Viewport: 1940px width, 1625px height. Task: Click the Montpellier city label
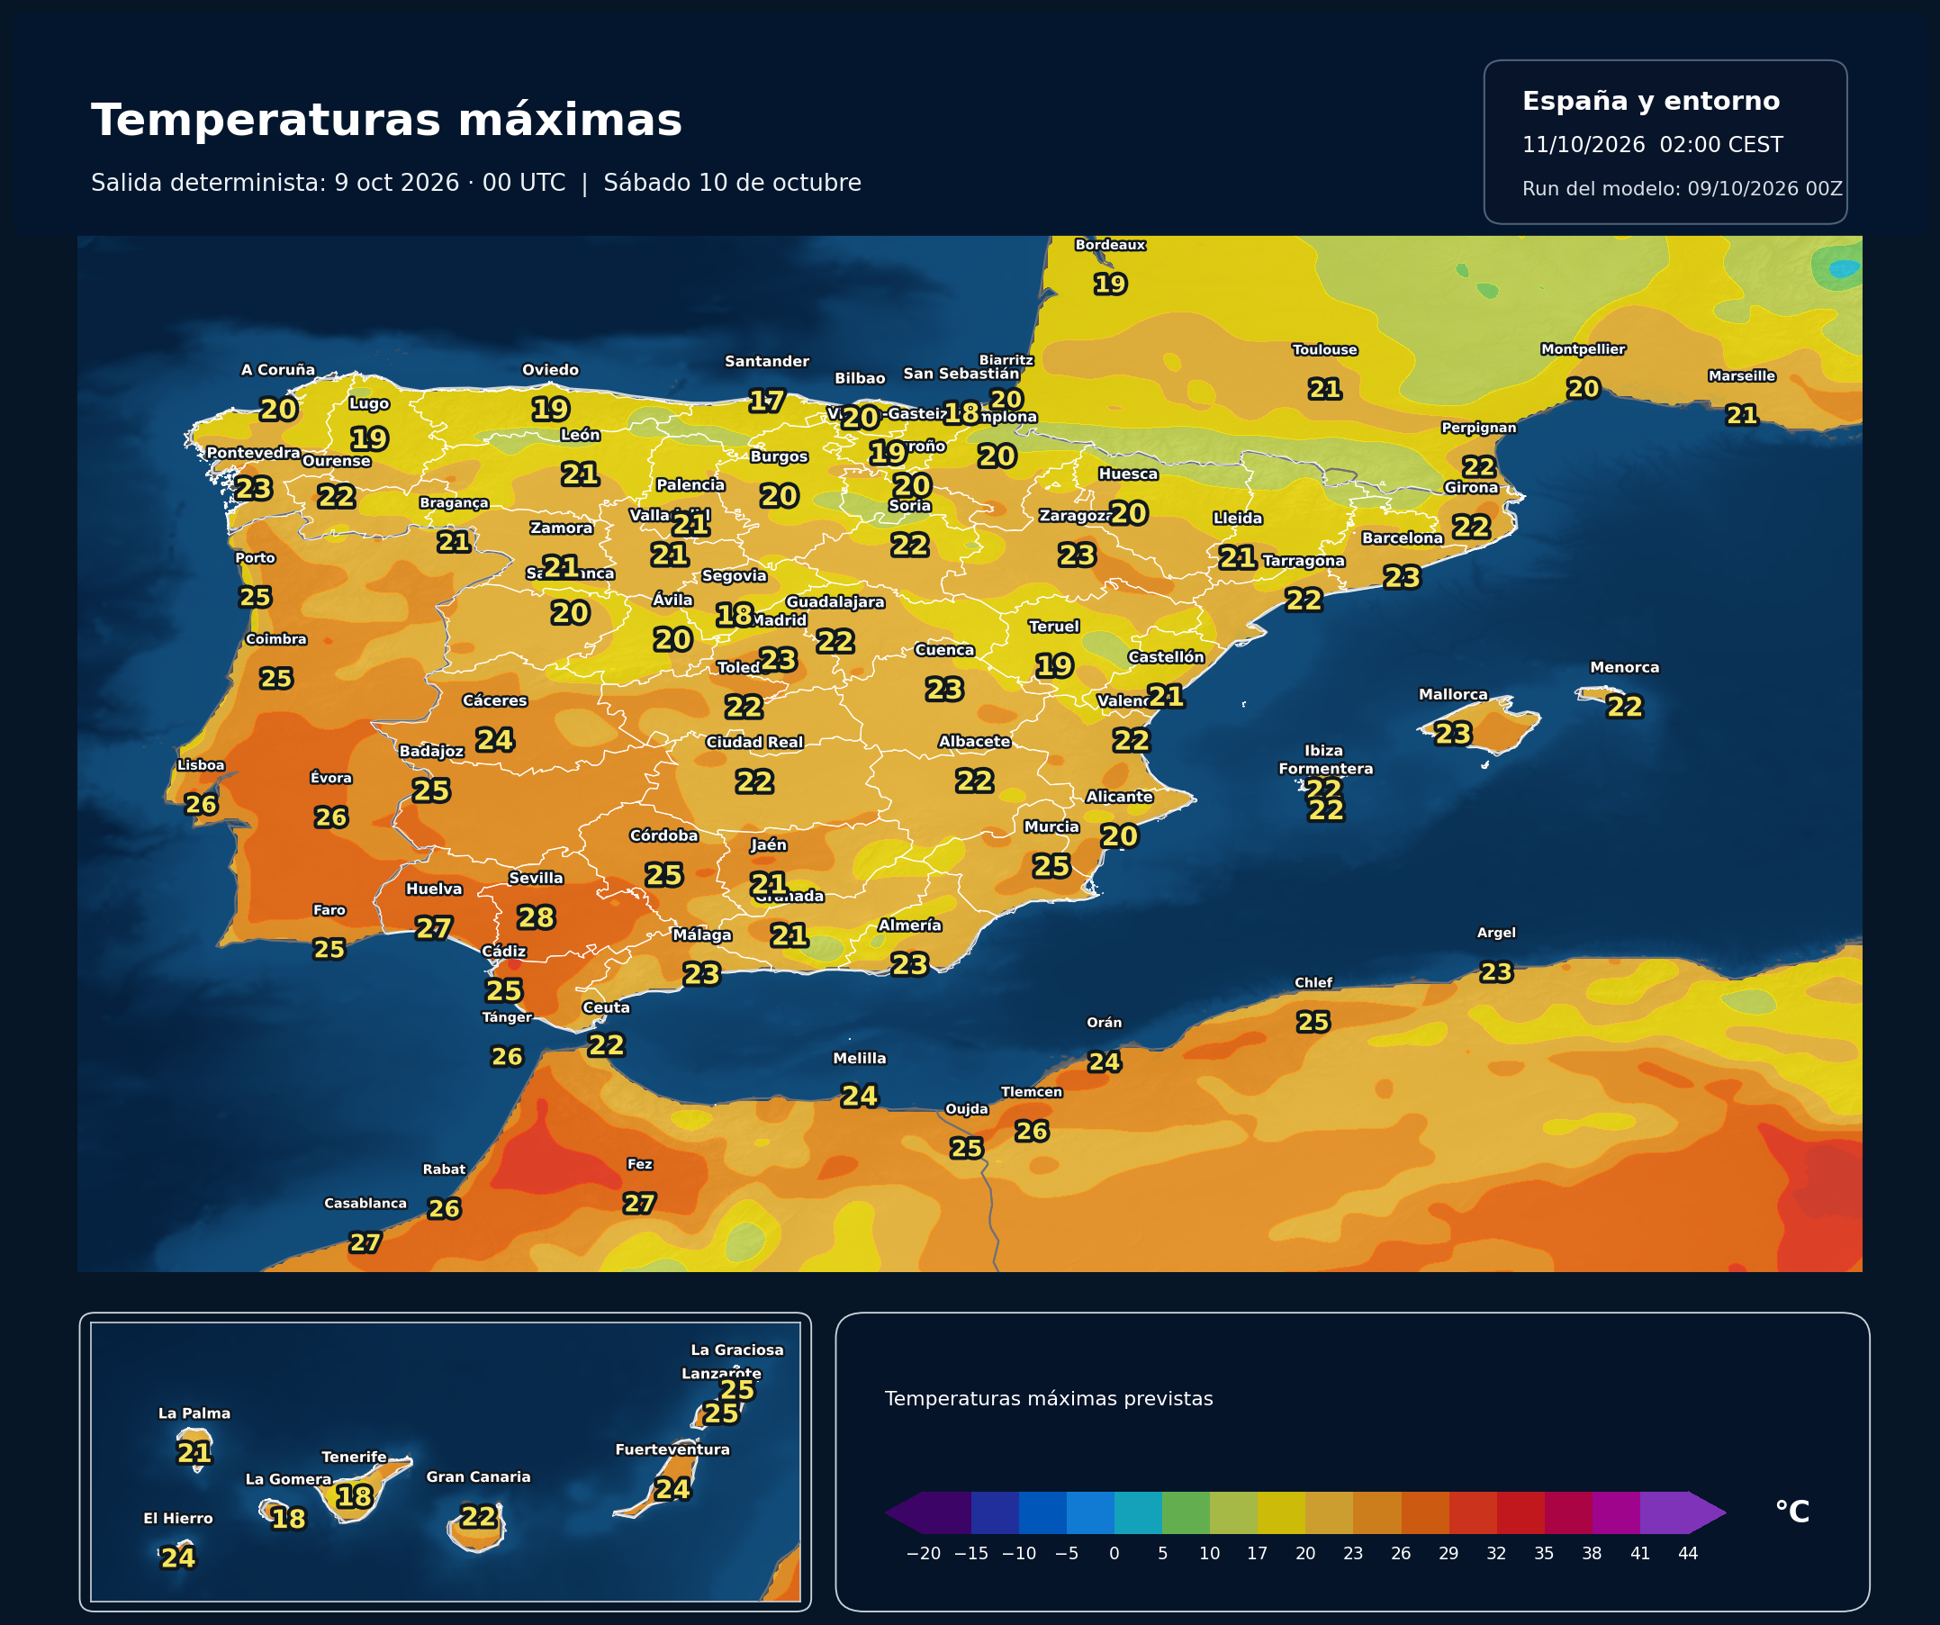1584,349
